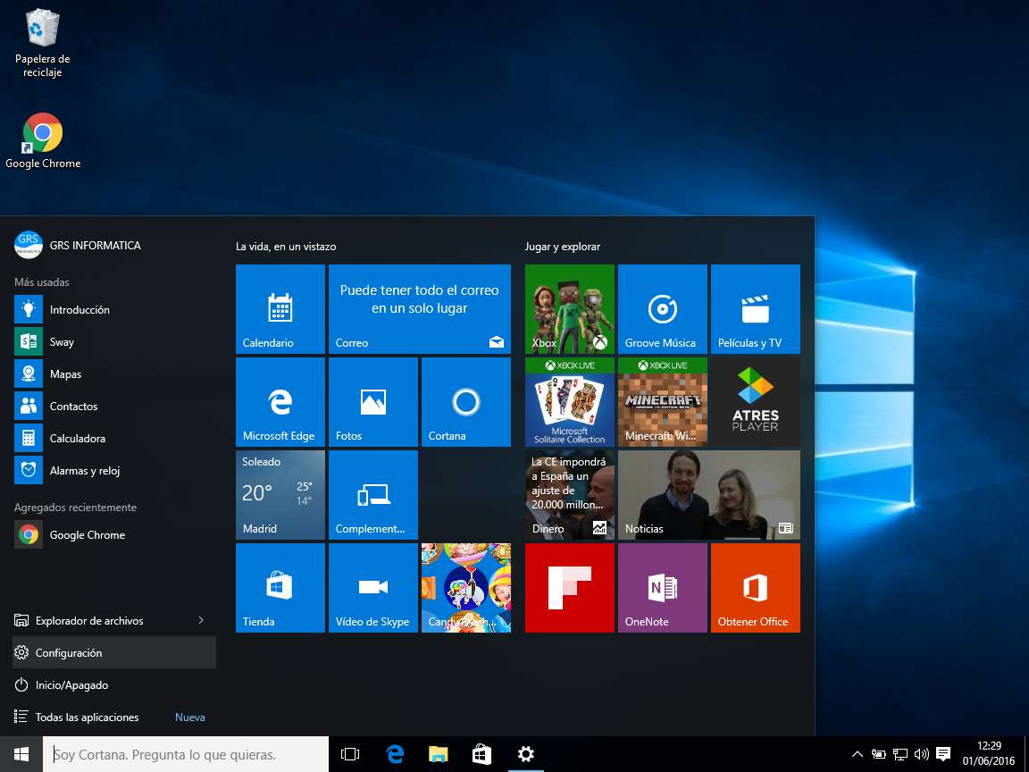Open the Noticias tile
1029x772 pixels.
coord(708,495)
